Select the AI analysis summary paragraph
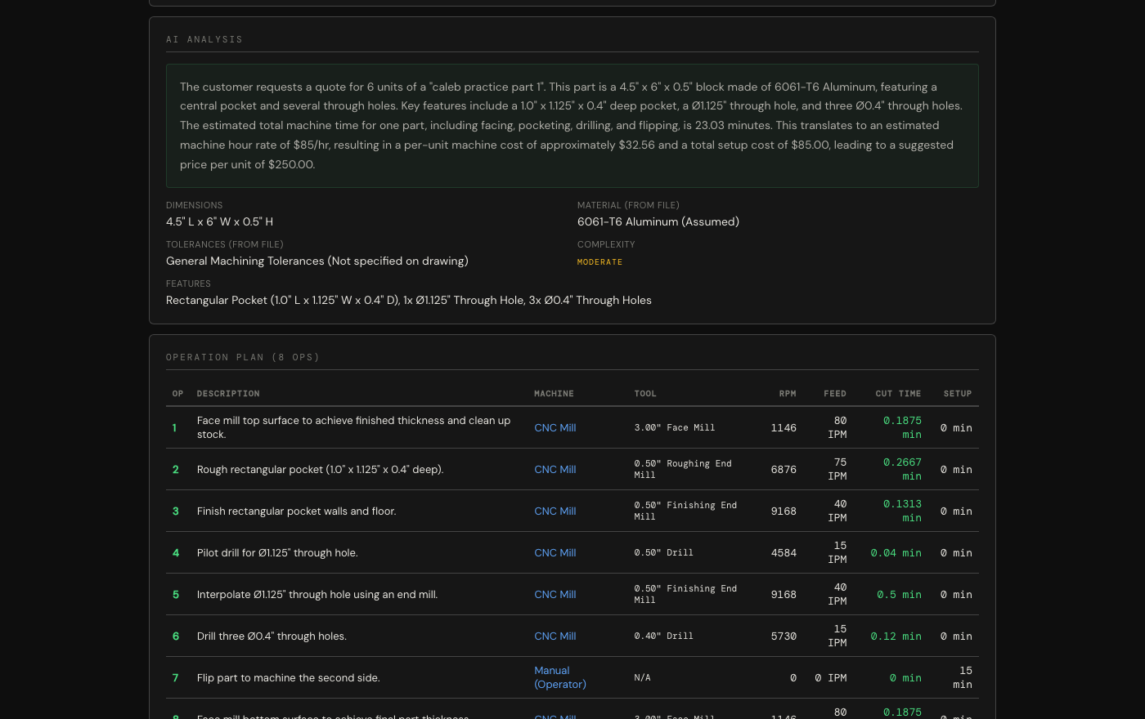This screenshot has height=719, width=1145. click(572, 126)
